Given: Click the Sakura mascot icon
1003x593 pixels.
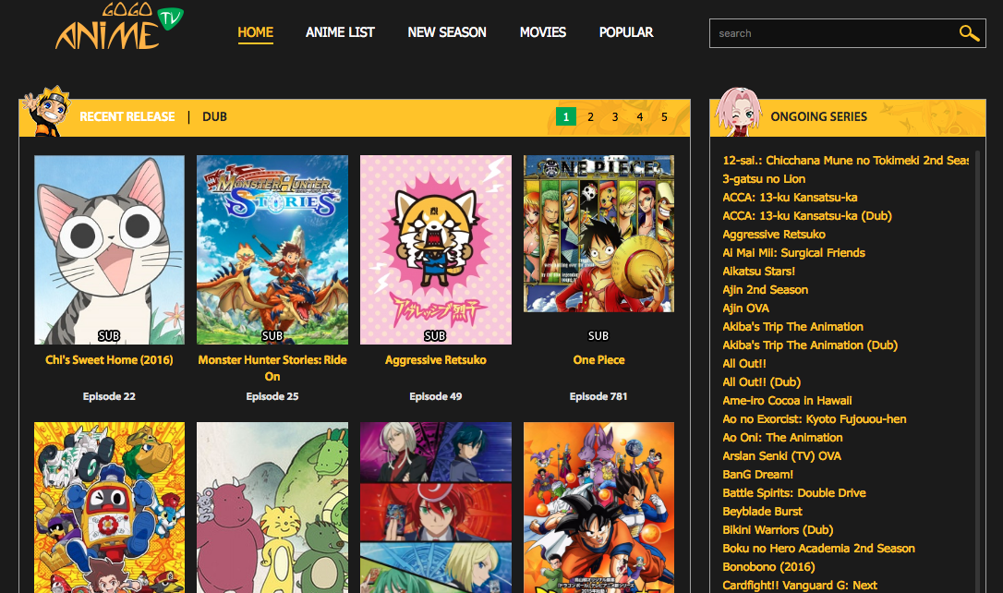Looking at the screenshot, I should tap(738, 112).
